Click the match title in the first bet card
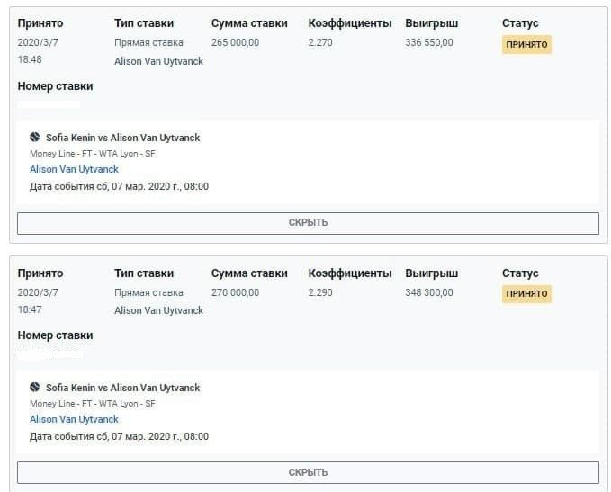This screenshot has height=492, width=611. tap(122, 138)
